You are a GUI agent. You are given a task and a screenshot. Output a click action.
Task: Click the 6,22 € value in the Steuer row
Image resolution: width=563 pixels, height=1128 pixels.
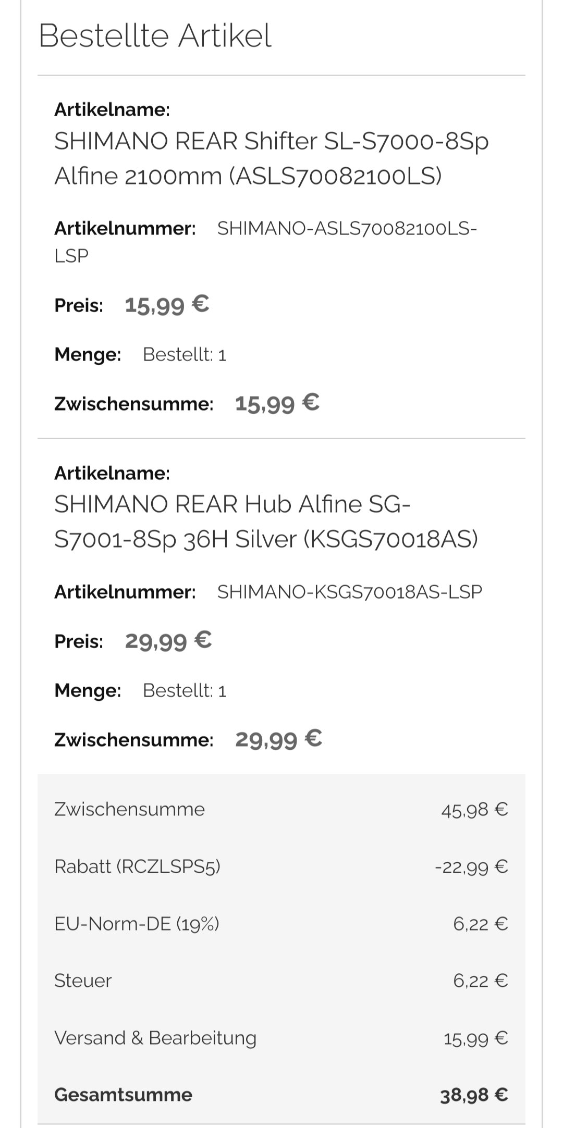[480, 981]
